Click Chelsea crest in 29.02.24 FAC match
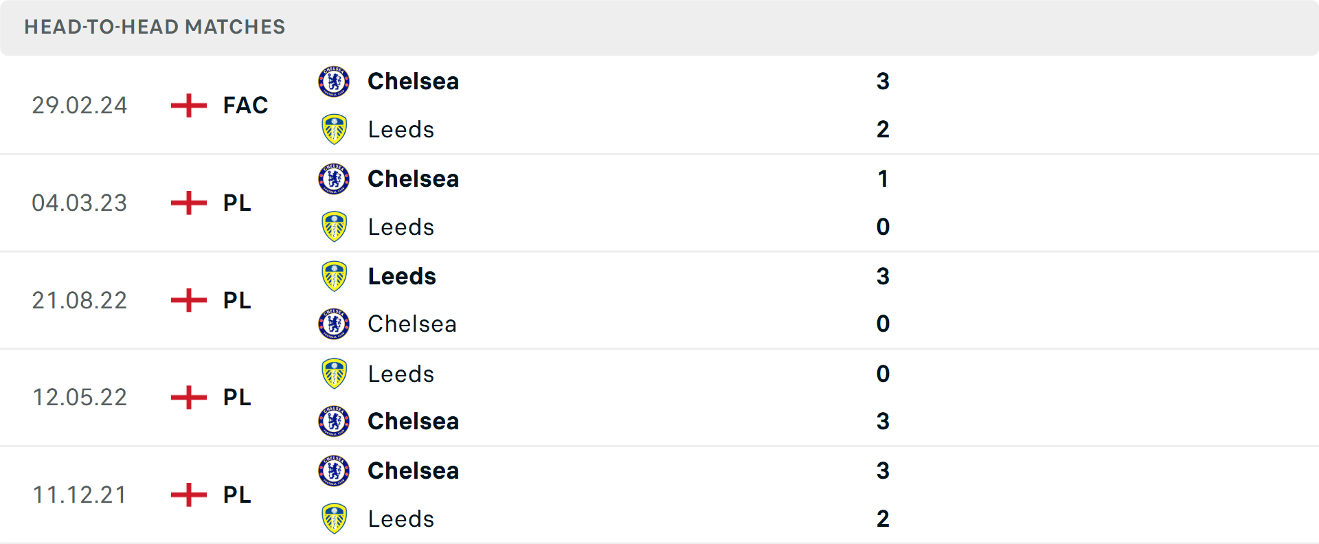1319x544 pixels. click(334, 82)
